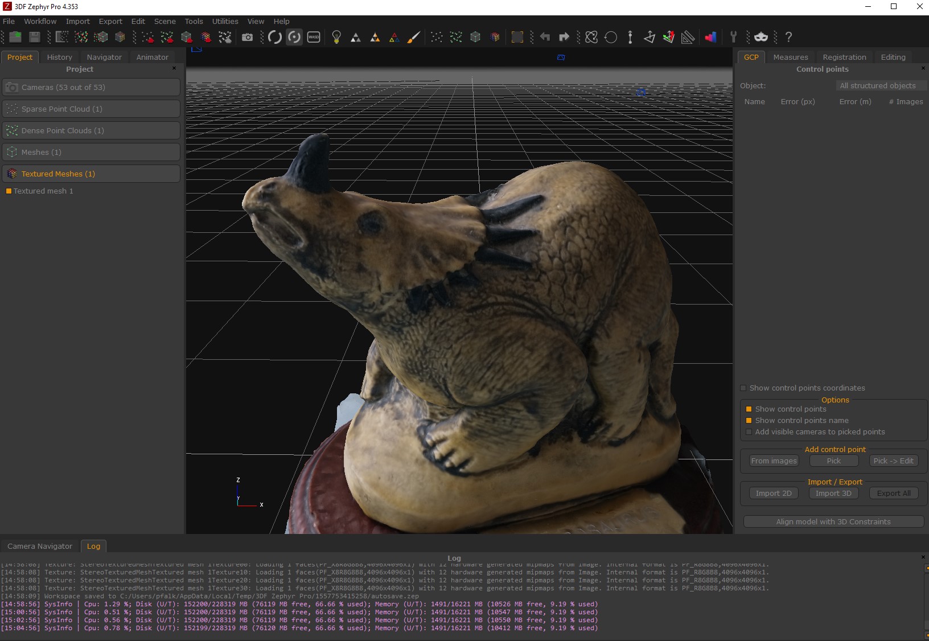Select the paintbrush tool icon

coord(414,38)
